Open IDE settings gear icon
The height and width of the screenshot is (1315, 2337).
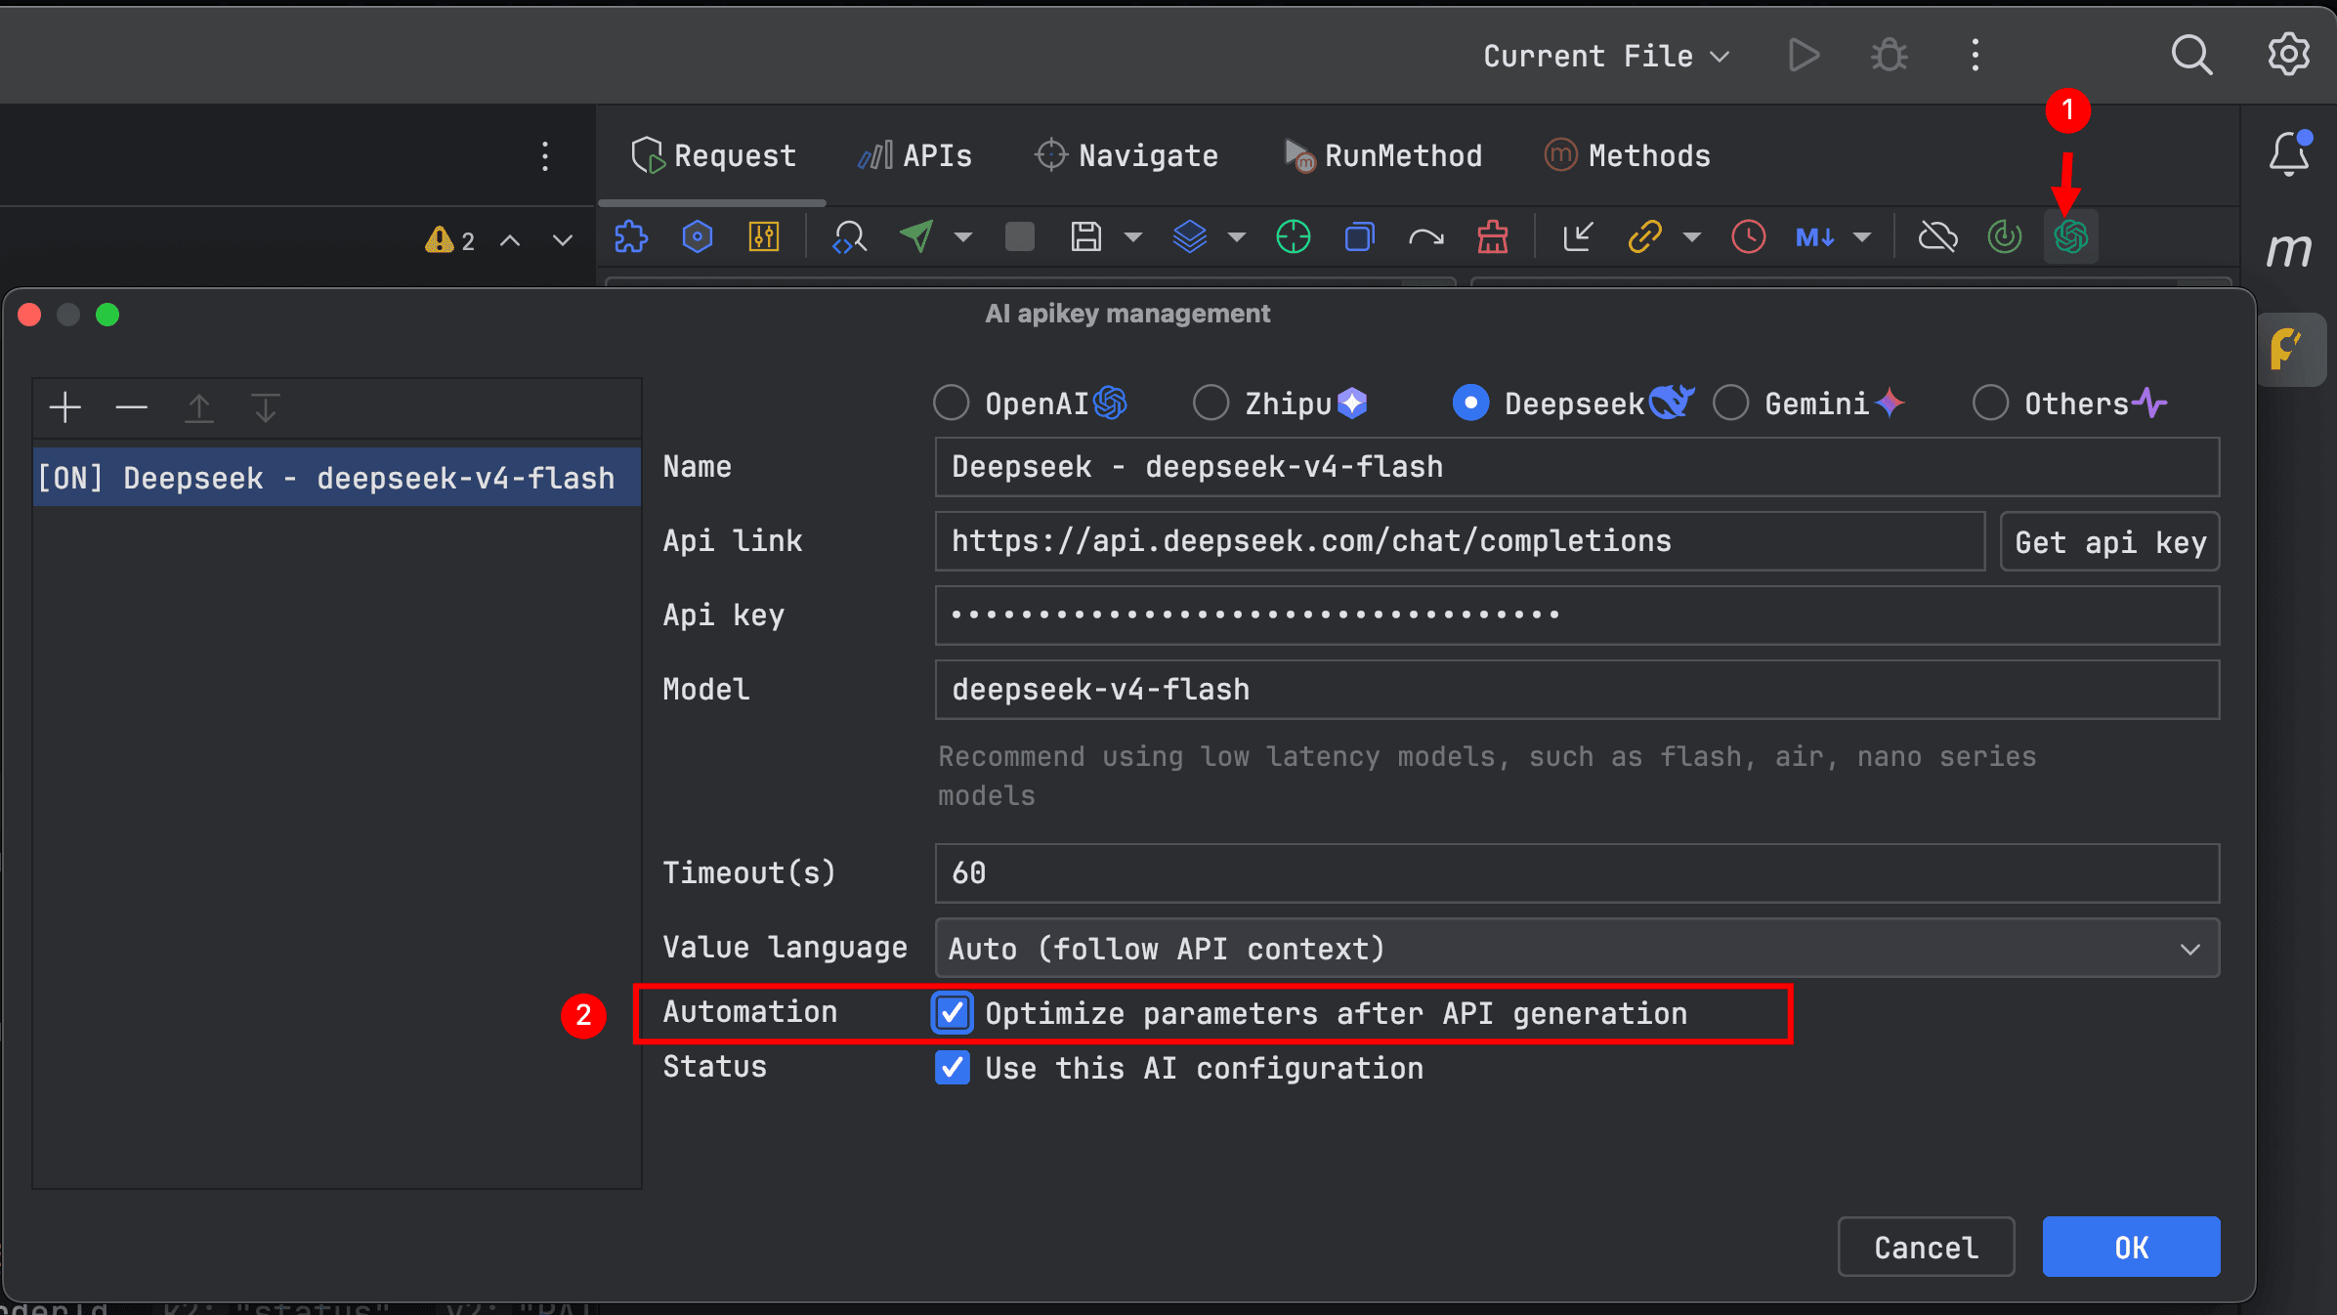(x=2289, y=55)
